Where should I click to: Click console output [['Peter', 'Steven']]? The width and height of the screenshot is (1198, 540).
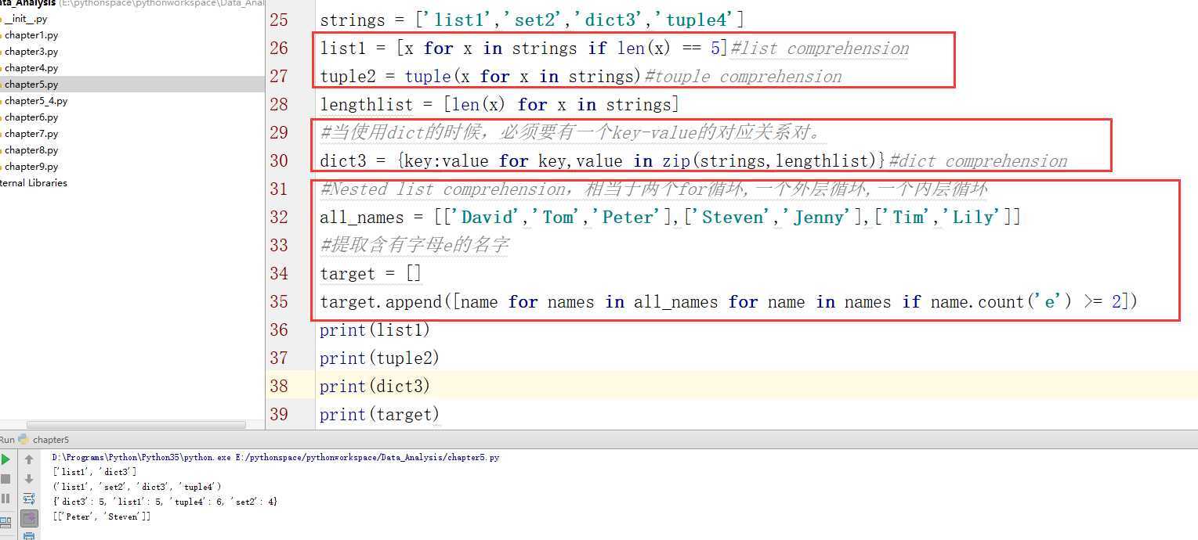click(x=102, y=517)
